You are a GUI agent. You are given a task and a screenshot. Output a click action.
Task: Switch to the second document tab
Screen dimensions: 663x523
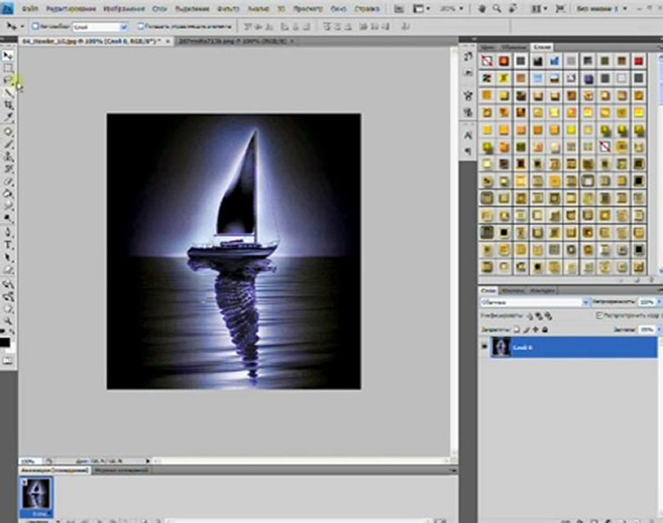(234, 41)
